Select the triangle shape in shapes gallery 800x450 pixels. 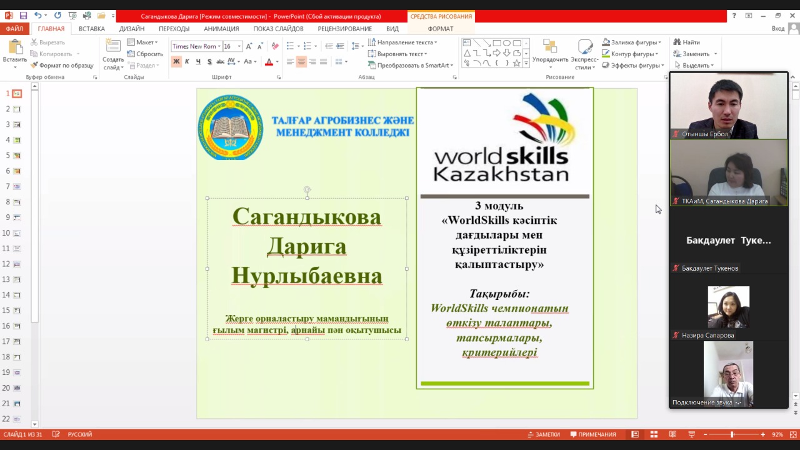point(467,53)
